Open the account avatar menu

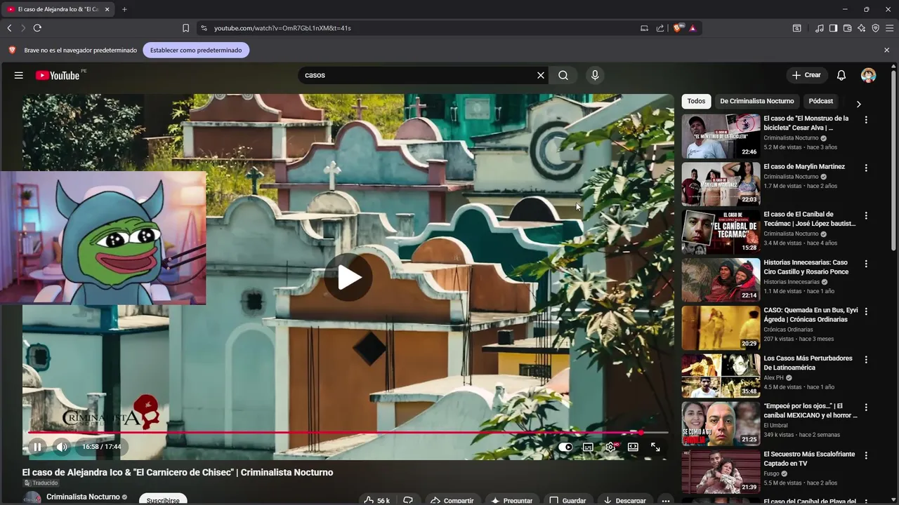(869, 75)
